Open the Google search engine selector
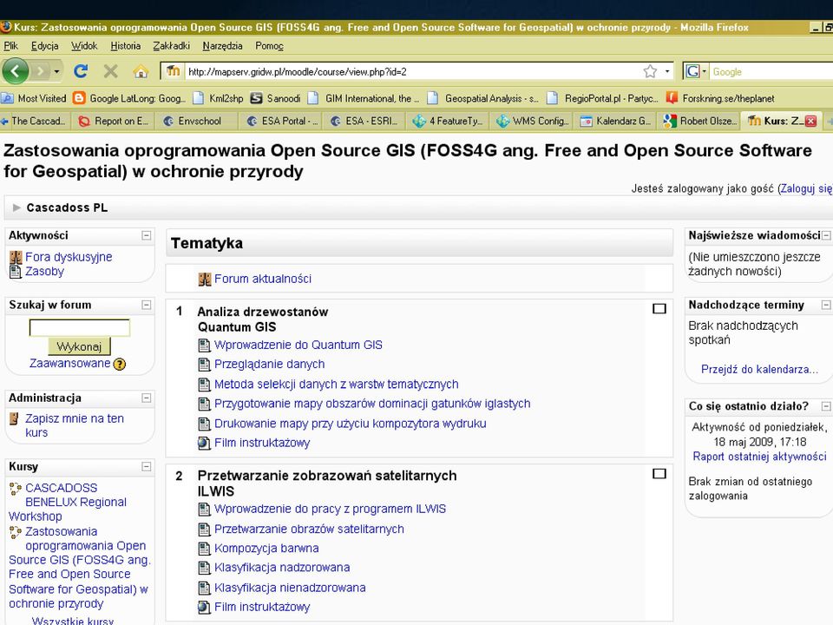Viewport: 833px width, 625px height. pos(696,71)
